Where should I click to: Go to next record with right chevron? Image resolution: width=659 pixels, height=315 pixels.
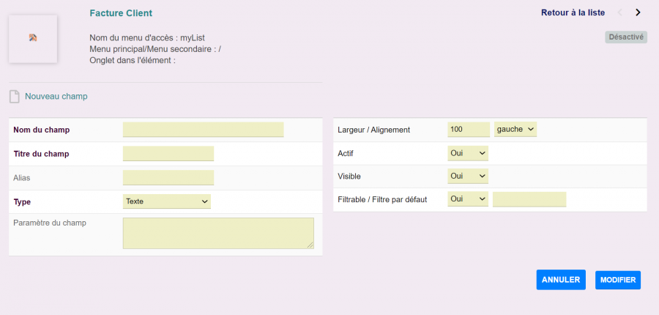point(638,12)
